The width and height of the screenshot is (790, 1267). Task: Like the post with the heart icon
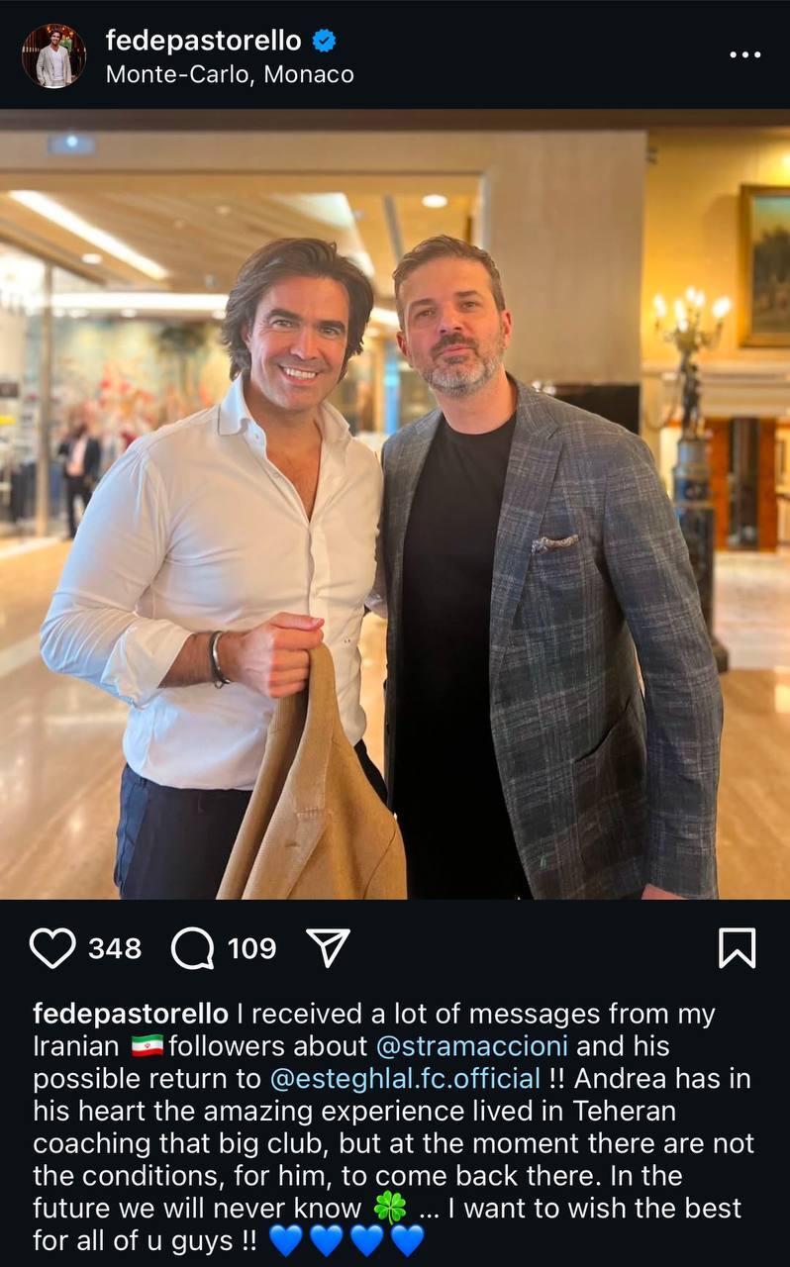52,948
